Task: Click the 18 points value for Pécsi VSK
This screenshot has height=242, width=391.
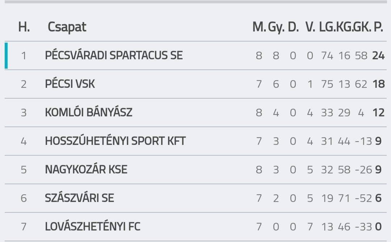Action: (379, 84)
